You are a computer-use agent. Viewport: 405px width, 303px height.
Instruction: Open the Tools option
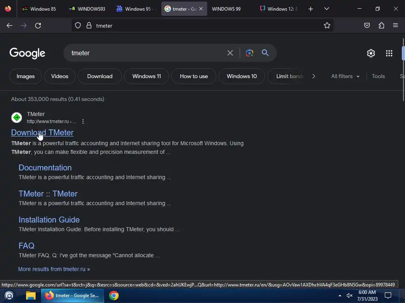(x=378, y=76)
